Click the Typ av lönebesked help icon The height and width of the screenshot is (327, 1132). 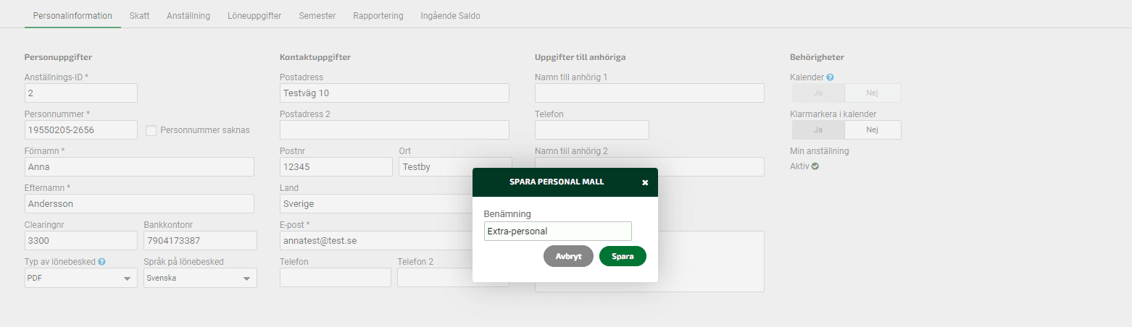tap(102, 262)
